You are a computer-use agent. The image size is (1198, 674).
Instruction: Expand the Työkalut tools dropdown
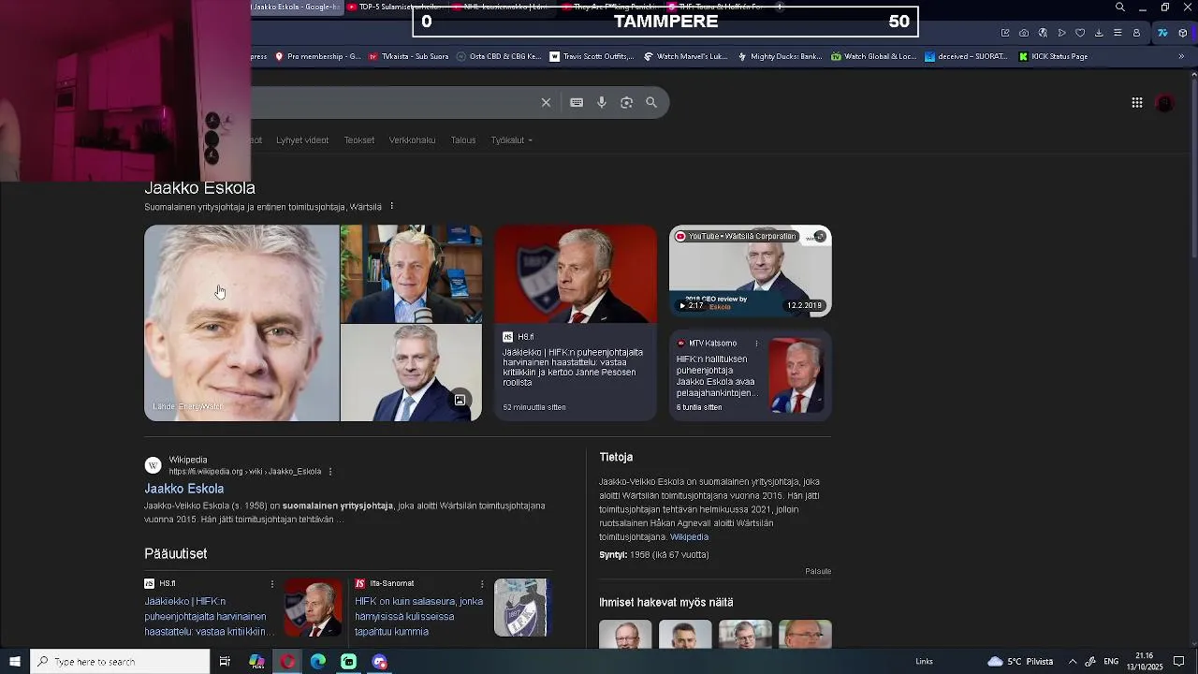pyautogui.click(x=511, y=140)
